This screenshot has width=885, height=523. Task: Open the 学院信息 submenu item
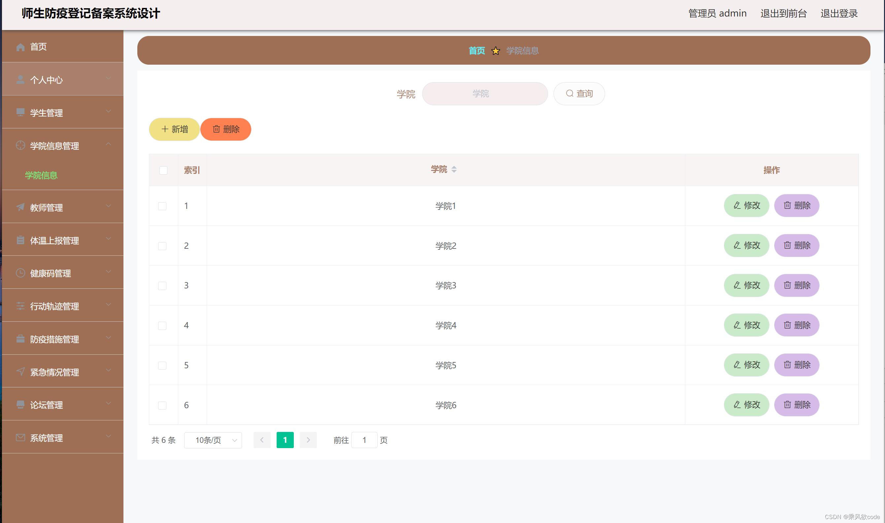[41, 175]
